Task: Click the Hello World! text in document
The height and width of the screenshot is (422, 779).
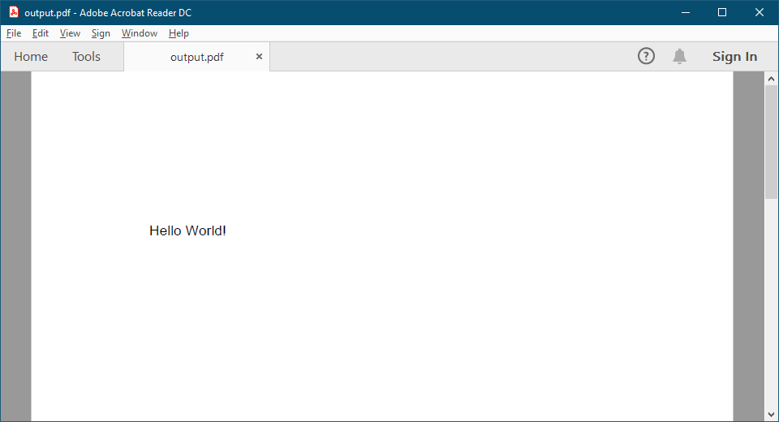Action: [x=187, y=231]
